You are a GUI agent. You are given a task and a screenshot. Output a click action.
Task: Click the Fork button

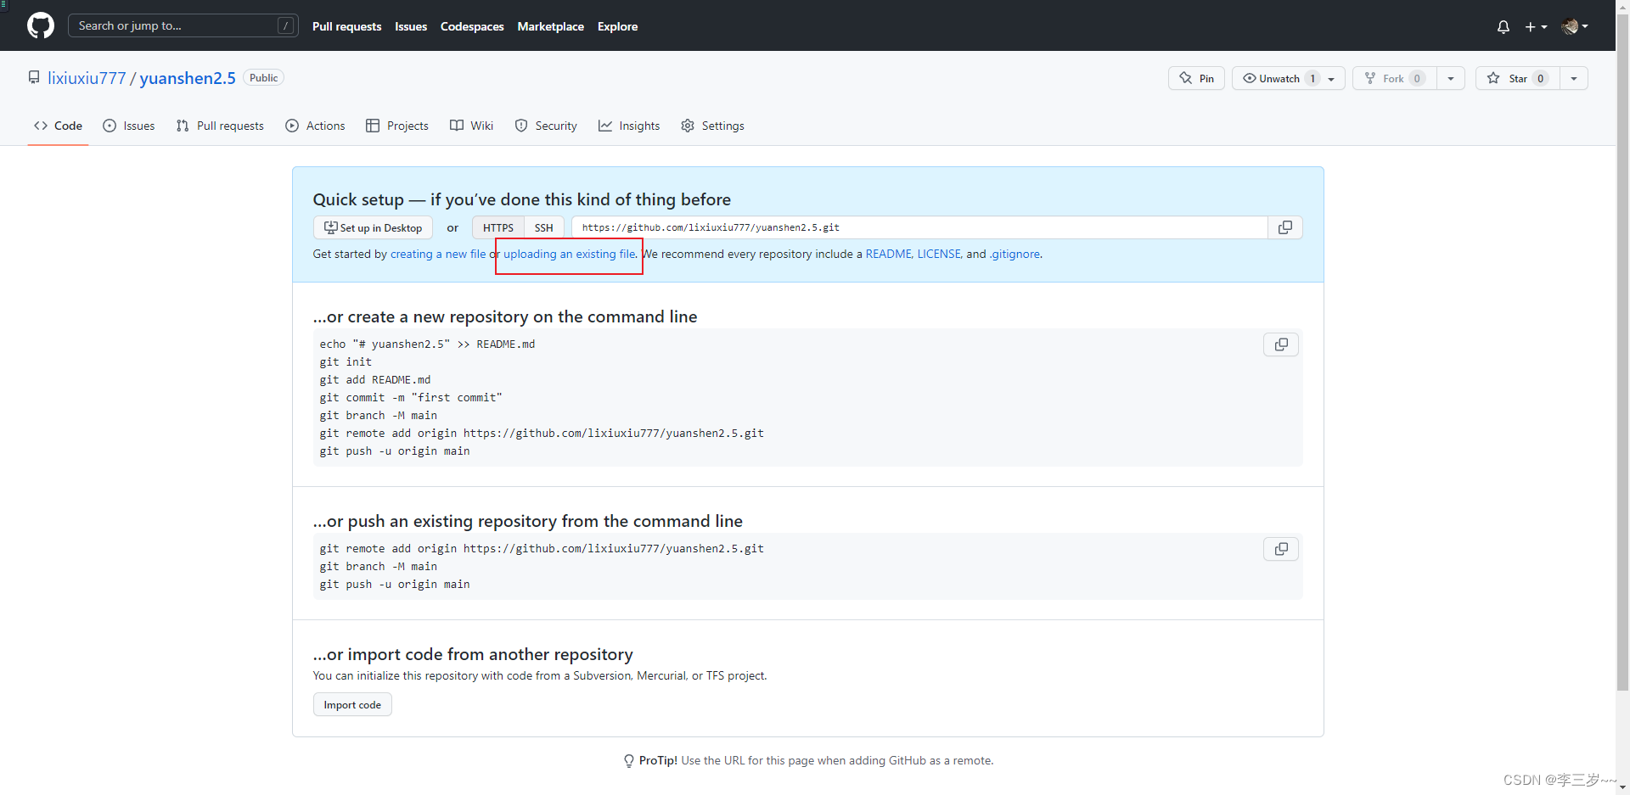[1394, 78]
